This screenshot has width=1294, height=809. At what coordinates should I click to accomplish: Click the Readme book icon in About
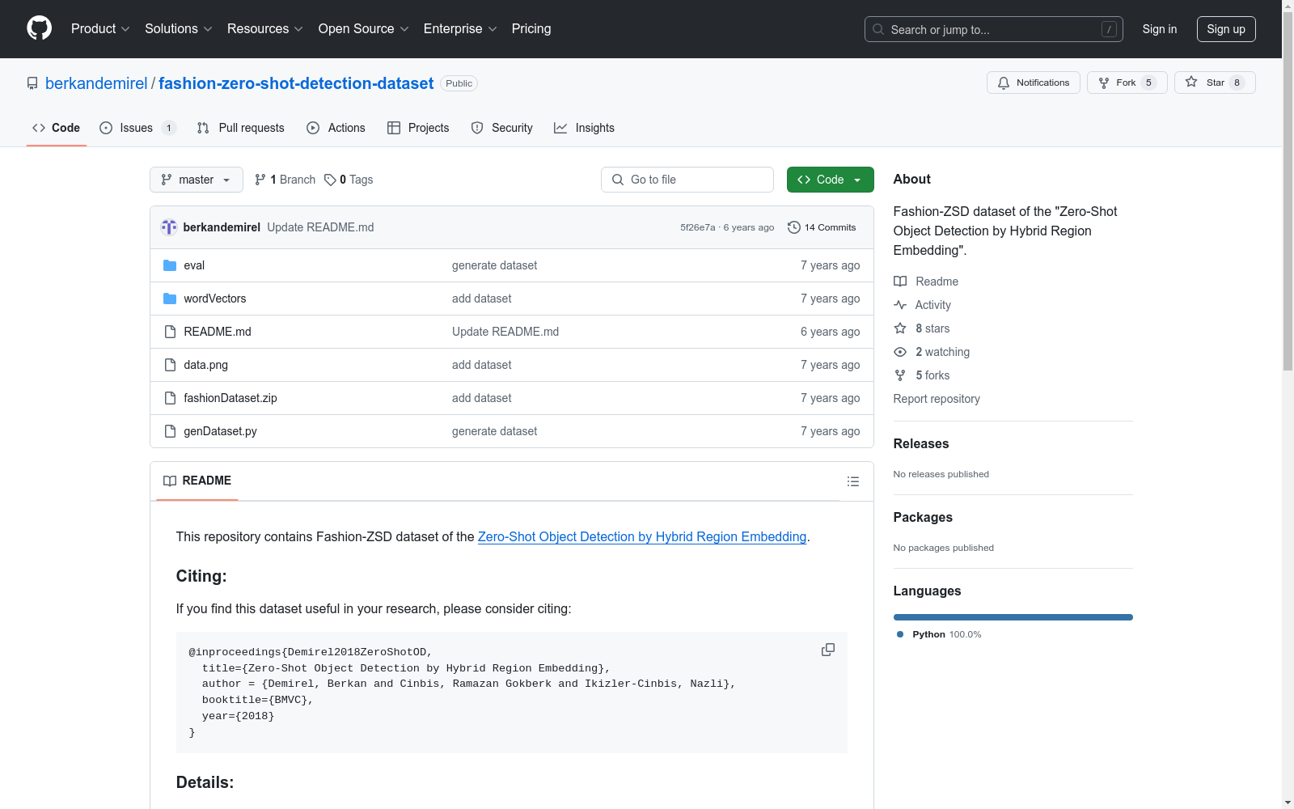coord(900,282)
